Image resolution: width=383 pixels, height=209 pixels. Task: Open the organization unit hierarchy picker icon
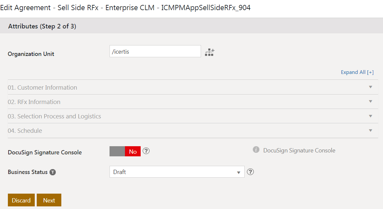(x=209, y=52)
